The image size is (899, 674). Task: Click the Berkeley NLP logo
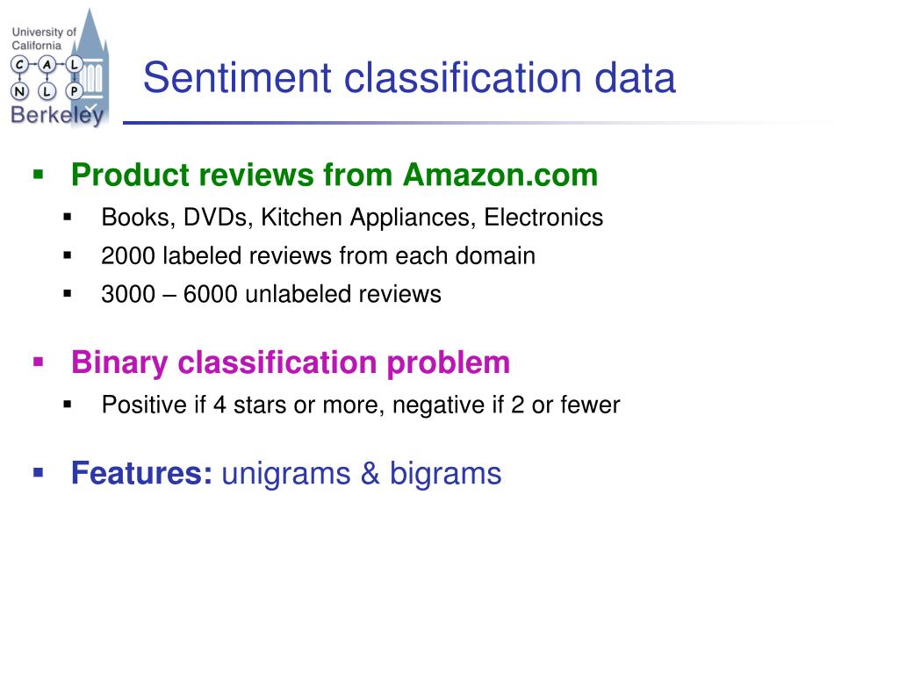pos(59,68)
